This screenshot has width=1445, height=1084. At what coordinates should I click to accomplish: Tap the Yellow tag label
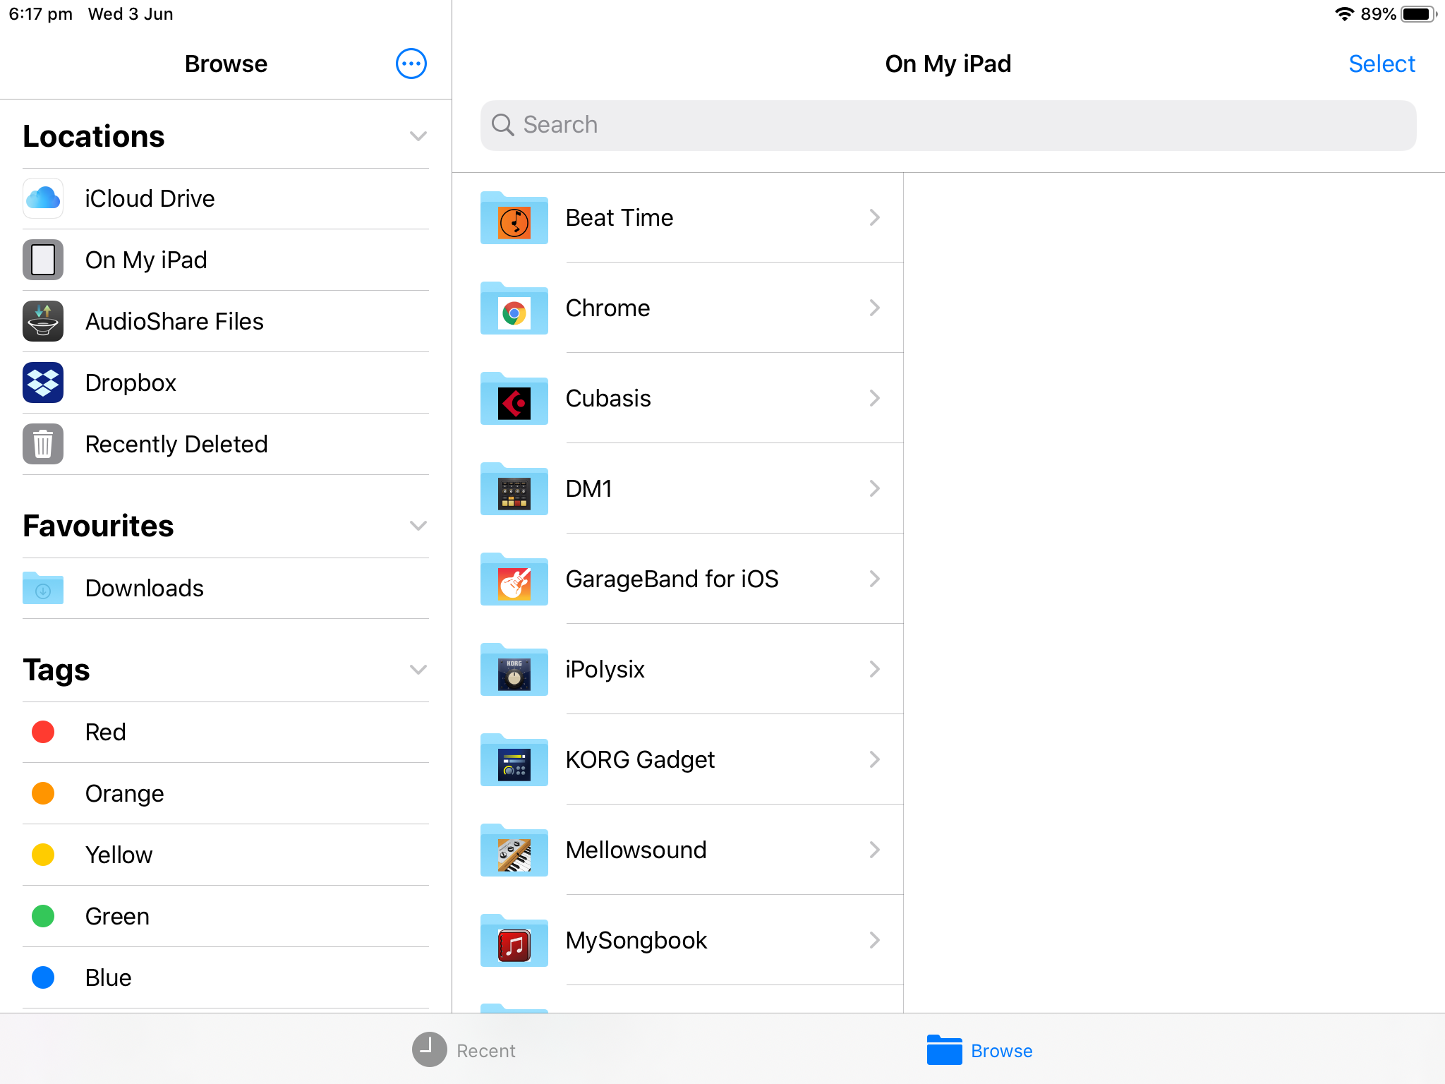pos(119,855)
